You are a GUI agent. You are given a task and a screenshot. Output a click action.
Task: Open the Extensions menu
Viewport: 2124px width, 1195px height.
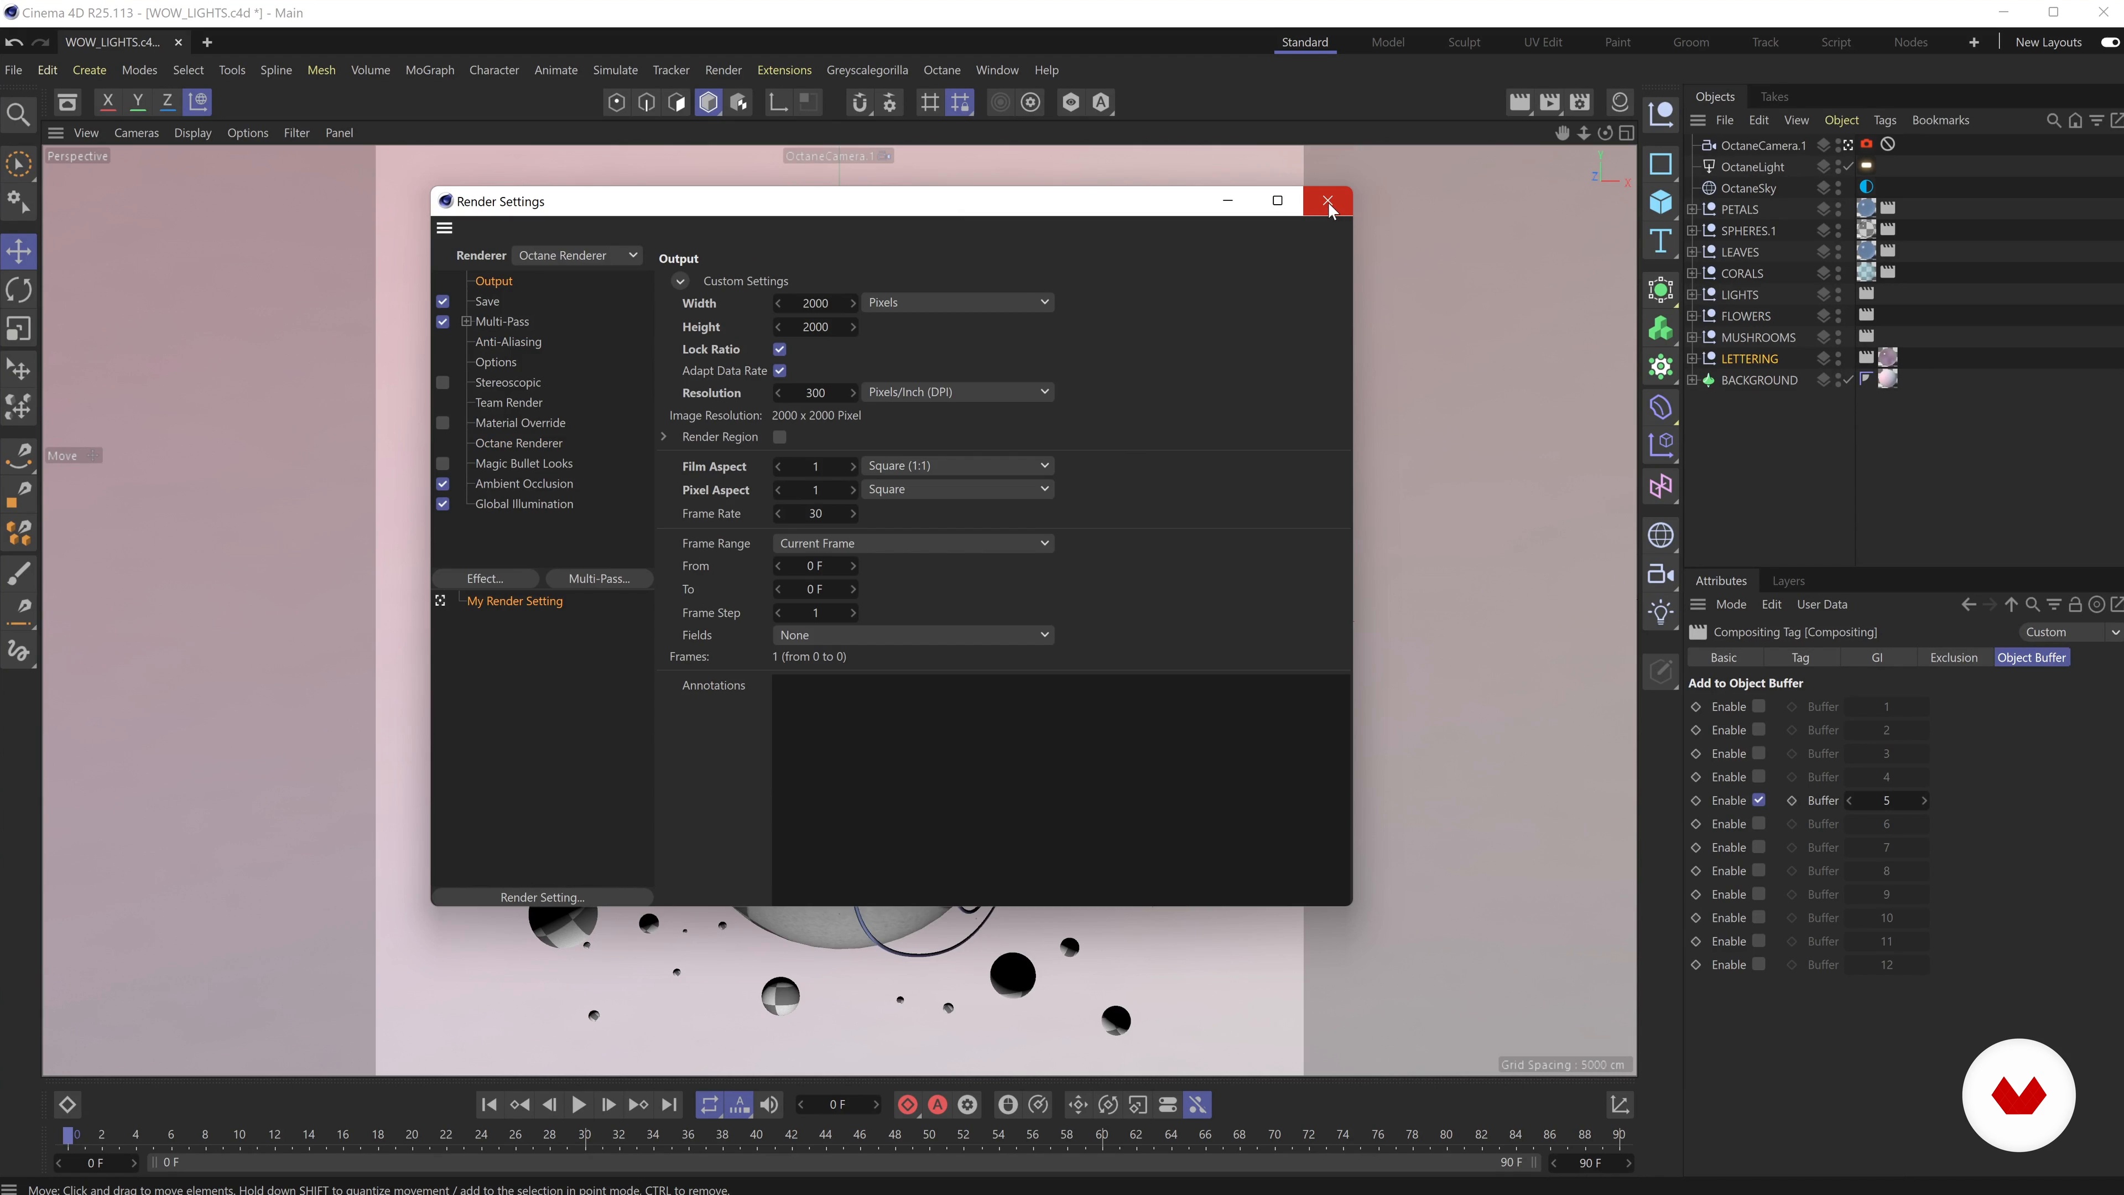[x=784, y=70]
